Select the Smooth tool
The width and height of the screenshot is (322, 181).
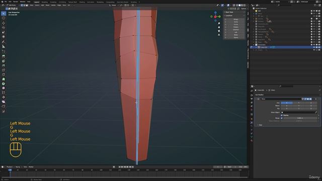4,88
